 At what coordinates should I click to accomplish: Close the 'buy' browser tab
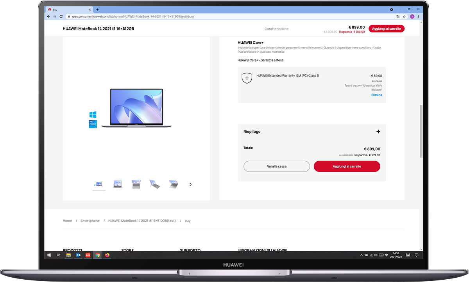pos(90,9)
